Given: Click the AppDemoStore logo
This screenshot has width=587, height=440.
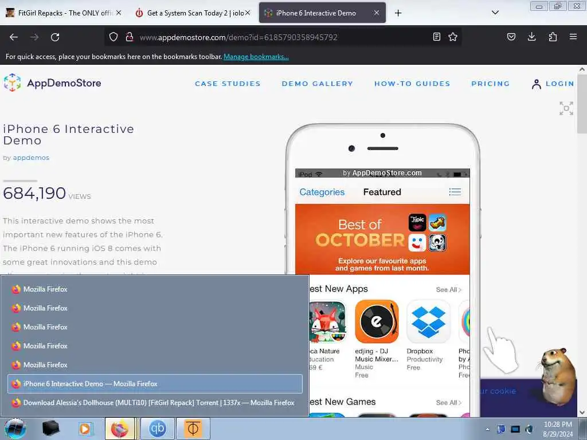Looking at the screenshot, I should click(x=52, y=83).
